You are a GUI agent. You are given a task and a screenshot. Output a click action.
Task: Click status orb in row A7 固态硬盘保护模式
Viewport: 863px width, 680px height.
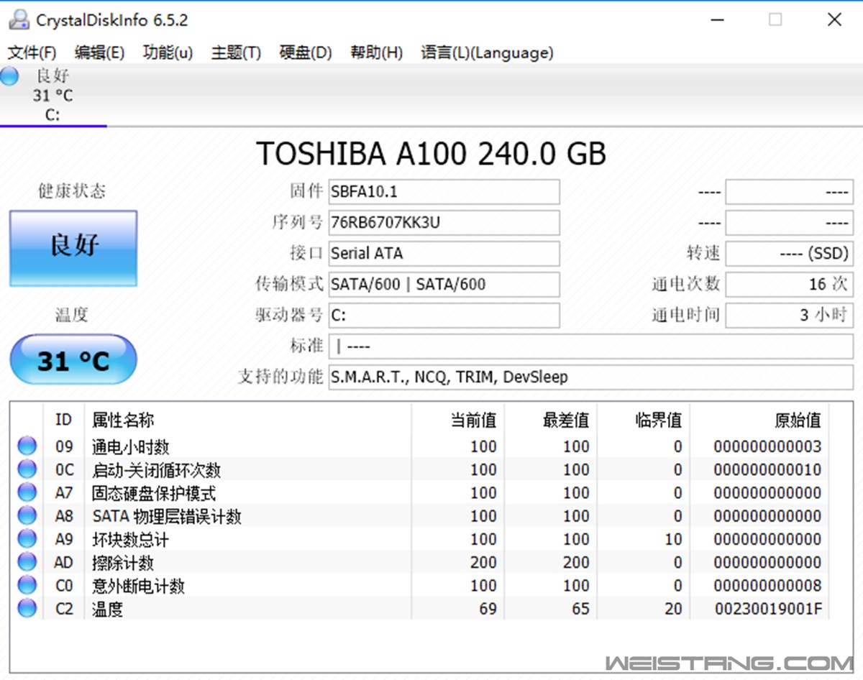click(27, 493)
